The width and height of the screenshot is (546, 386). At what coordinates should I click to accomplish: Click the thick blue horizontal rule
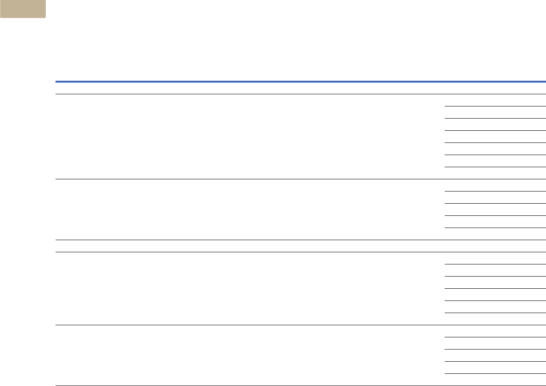(301, 82)
